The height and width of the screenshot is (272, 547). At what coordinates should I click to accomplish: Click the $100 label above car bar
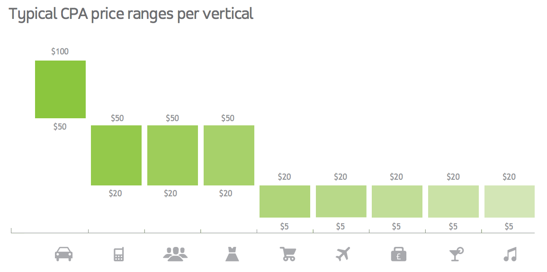[60, 52]
